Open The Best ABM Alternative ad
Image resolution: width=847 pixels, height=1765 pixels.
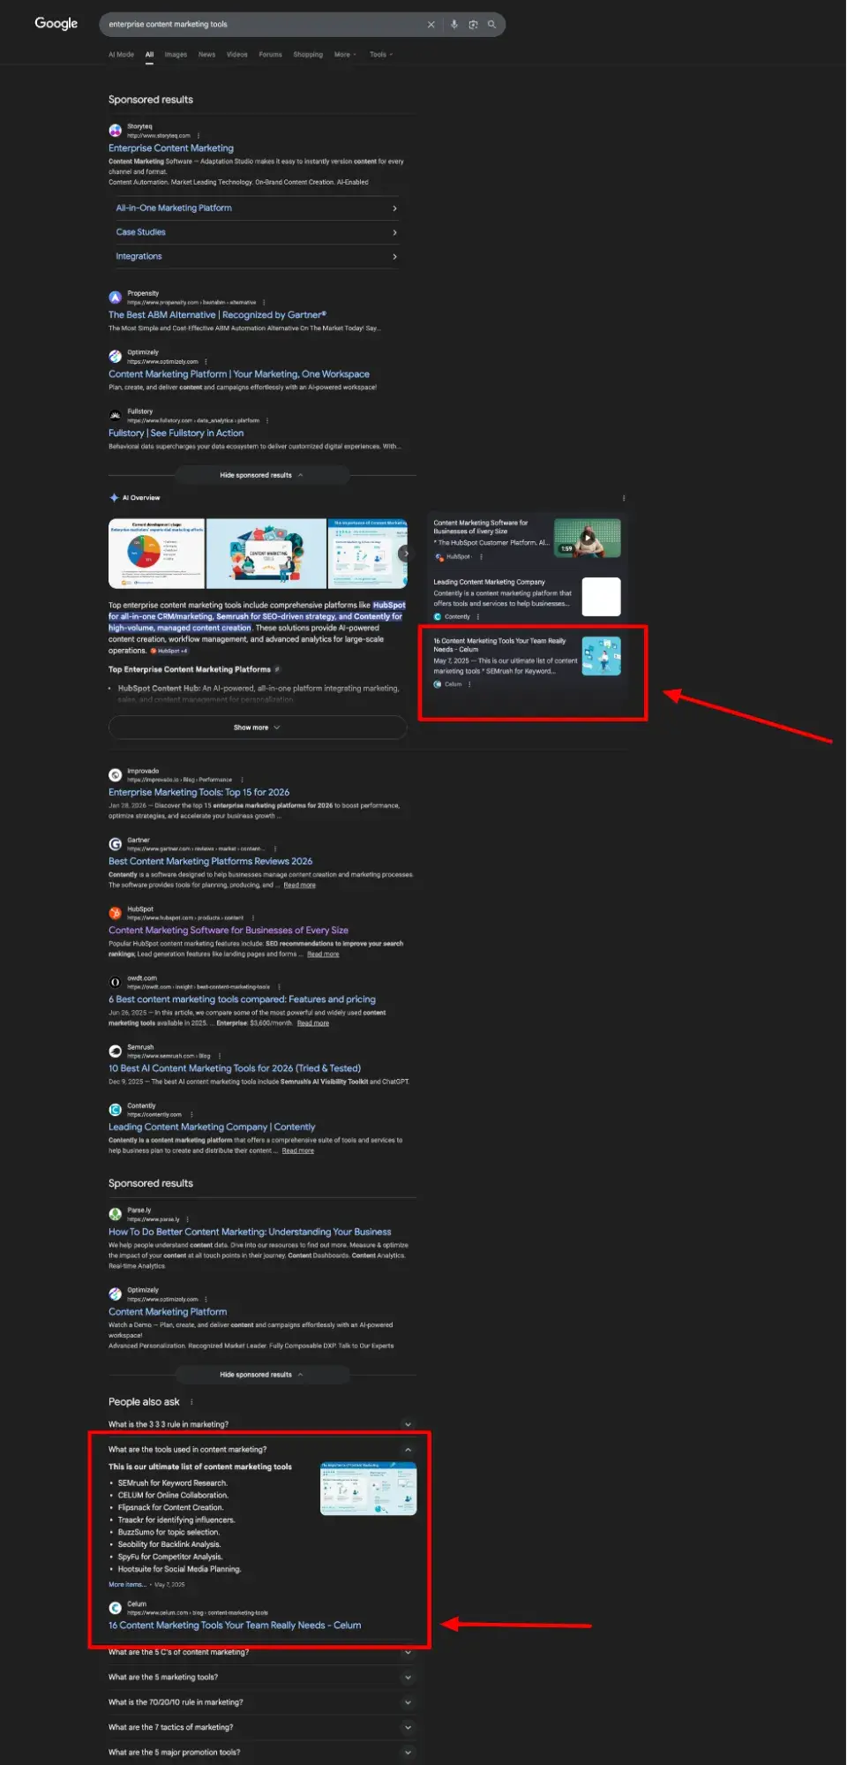point(217,314)
